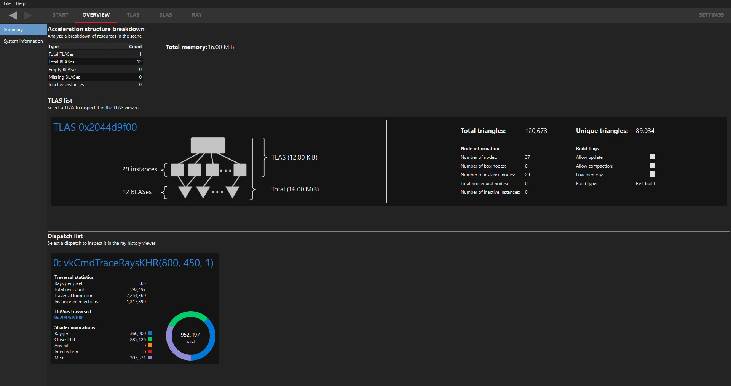Click the orange Any hit legend square
731x386 pixels.
tap(150, 345)
